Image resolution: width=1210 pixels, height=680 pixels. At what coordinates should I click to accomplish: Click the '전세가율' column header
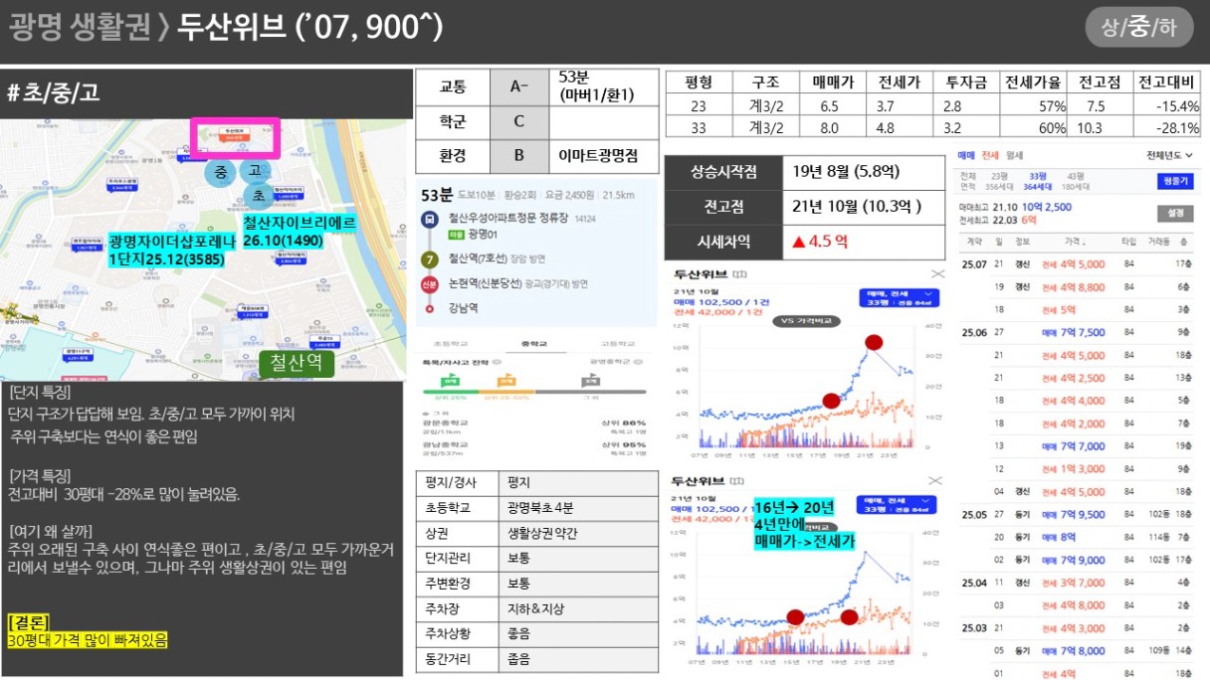click(1035, 83)
